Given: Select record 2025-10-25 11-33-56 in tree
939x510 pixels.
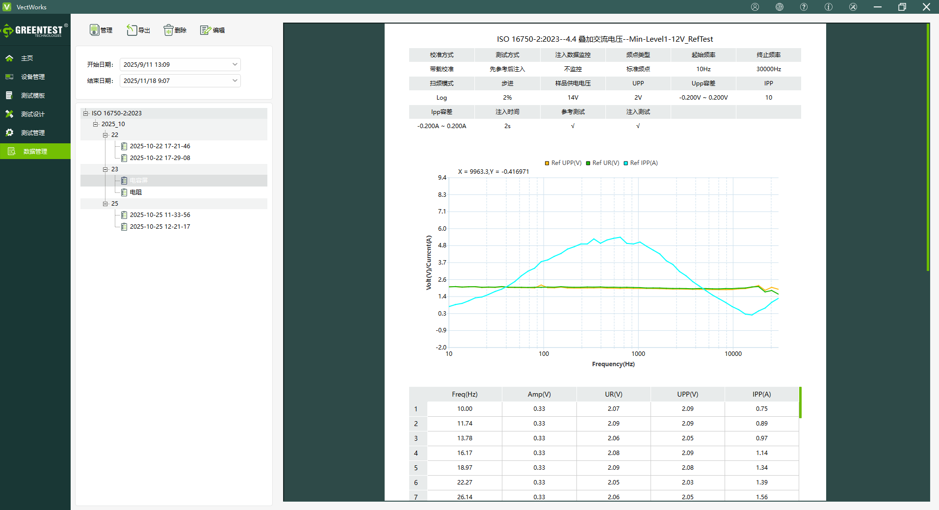Looking at the screenshot, I should tap(160, 215).
